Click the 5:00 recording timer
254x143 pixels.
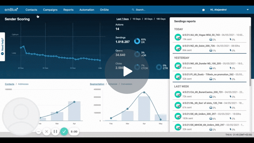tap(74, 131)
